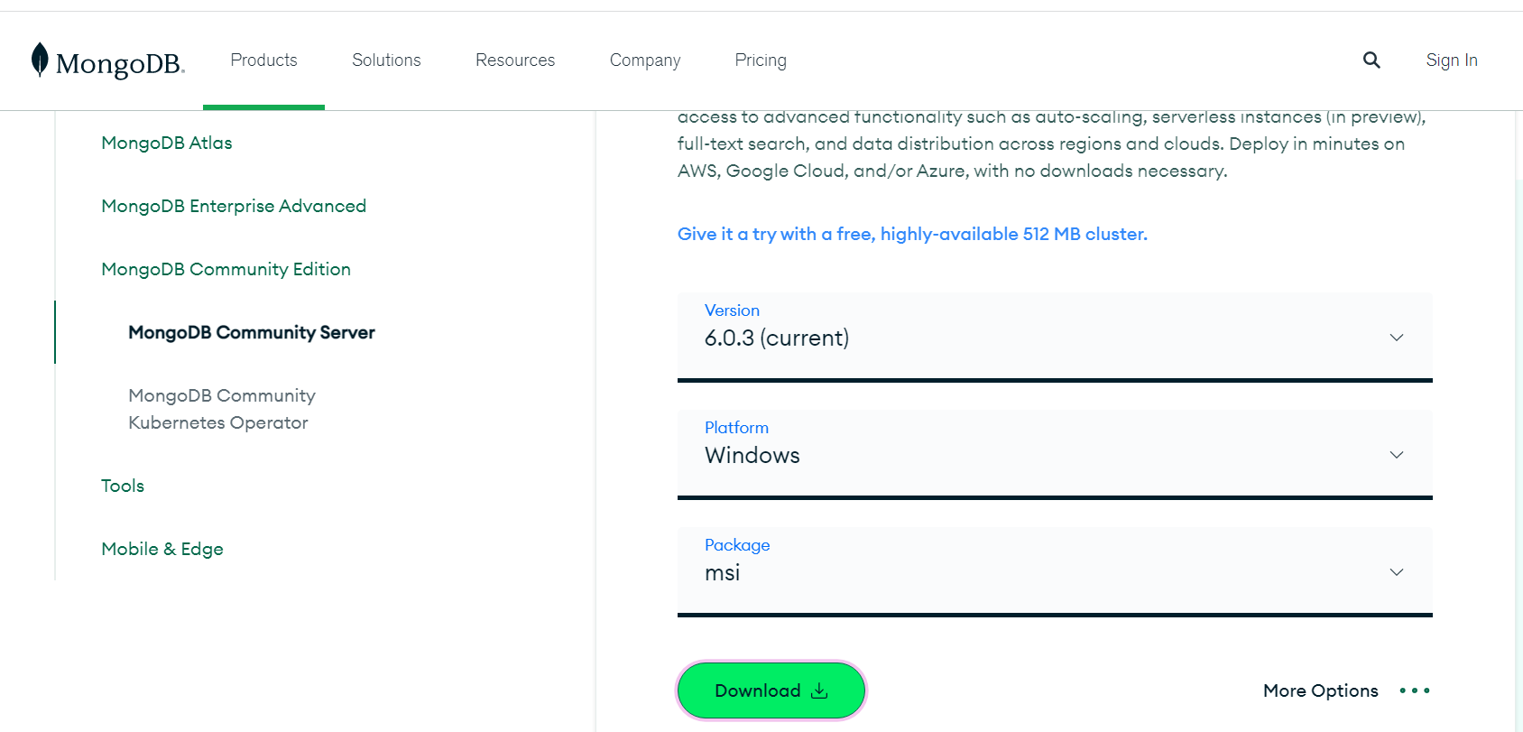Viewport: 1523px width, 732px height.
Task: Select Tools in the sidebar
Action: [123, 486]
